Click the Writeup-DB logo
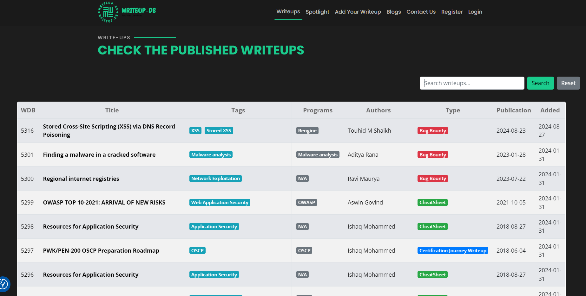This screenshot has width=586, height=296. tap(127, 12)
